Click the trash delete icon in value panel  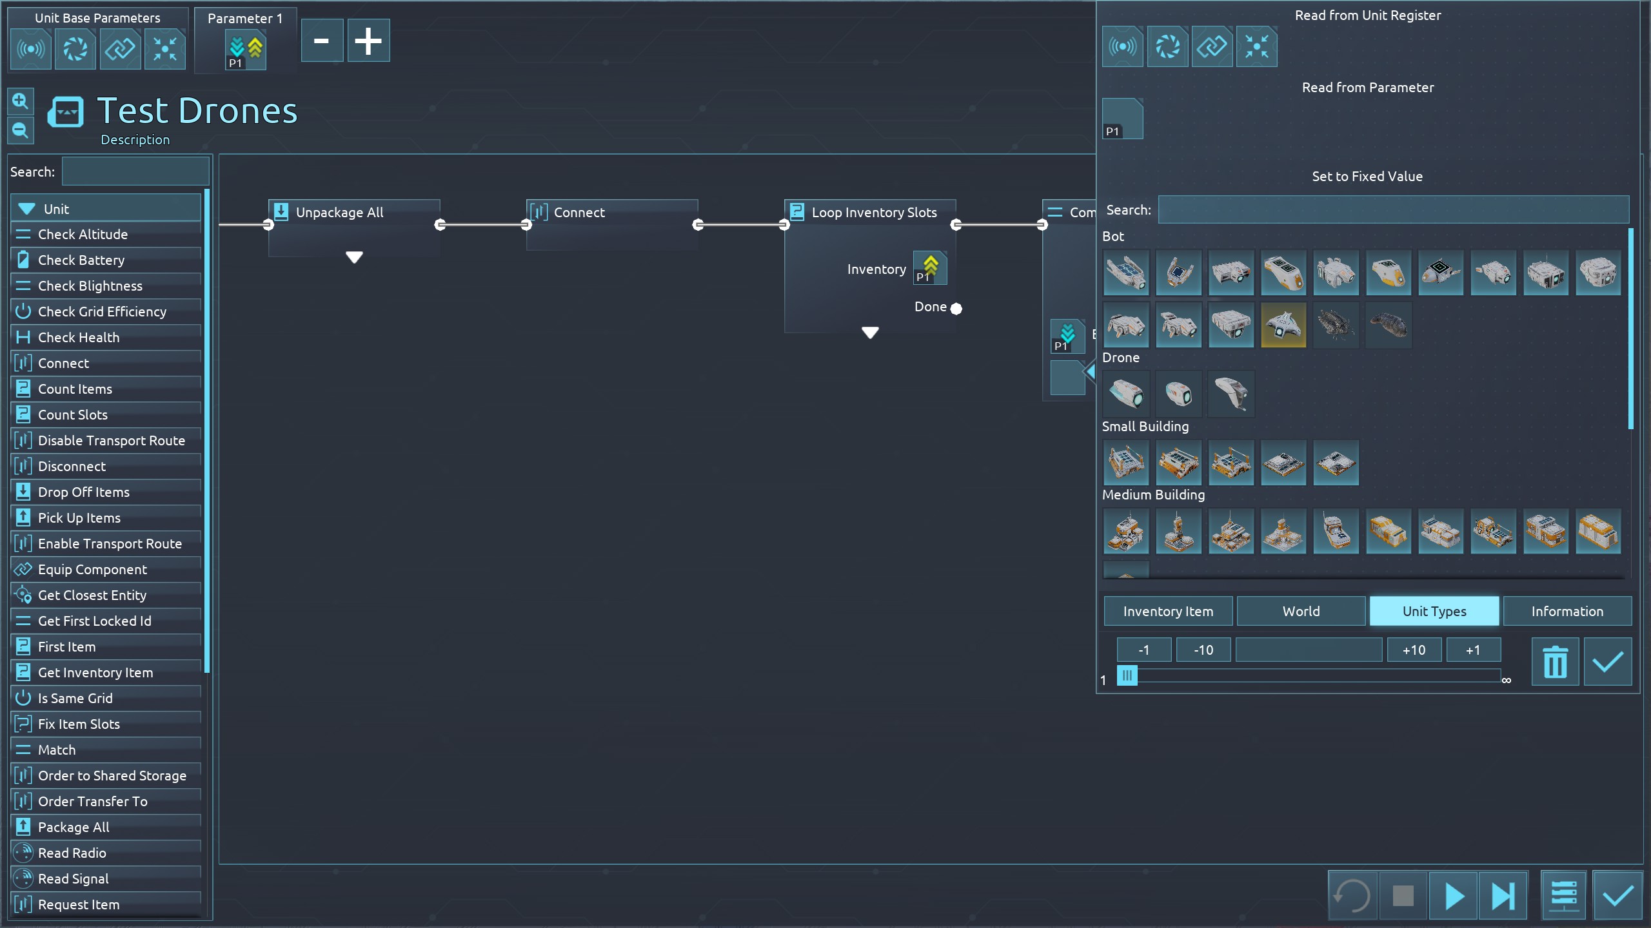(x=1555, y=662)
